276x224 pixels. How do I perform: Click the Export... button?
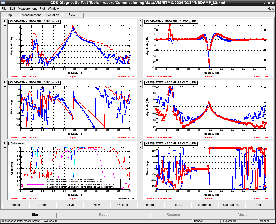178,205
